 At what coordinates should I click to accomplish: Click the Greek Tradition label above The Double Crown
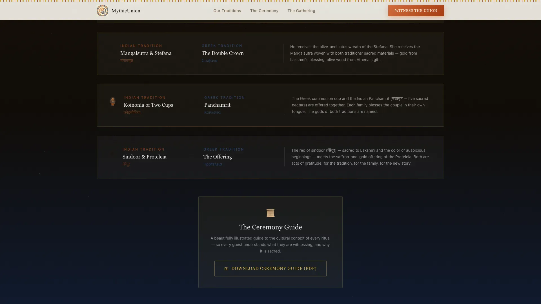[x=222, y=46]
